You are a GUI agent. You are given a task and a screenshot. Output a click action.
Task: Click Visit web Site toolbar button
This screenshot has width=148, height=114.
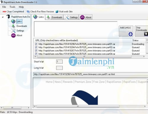[64, 11]
